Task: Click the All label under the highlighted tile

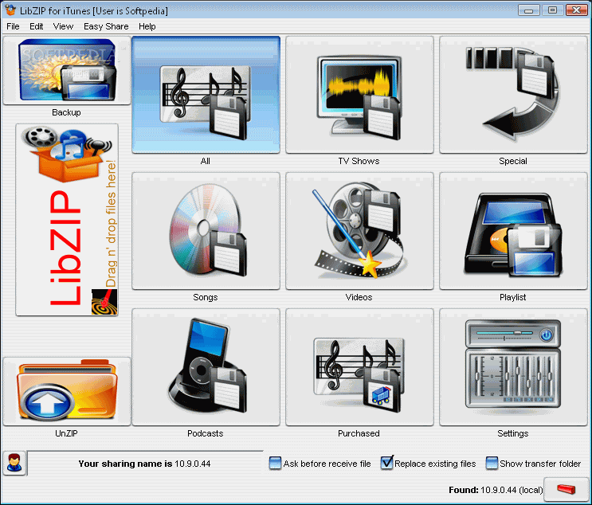Action: 206,161
